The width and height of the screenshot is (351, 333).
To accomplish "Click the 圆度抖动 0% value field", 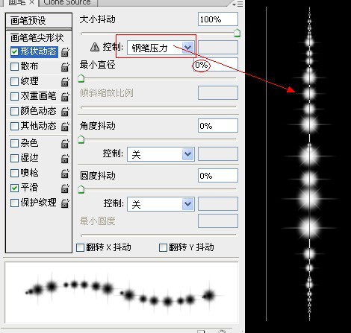I will tap(218, 176).
